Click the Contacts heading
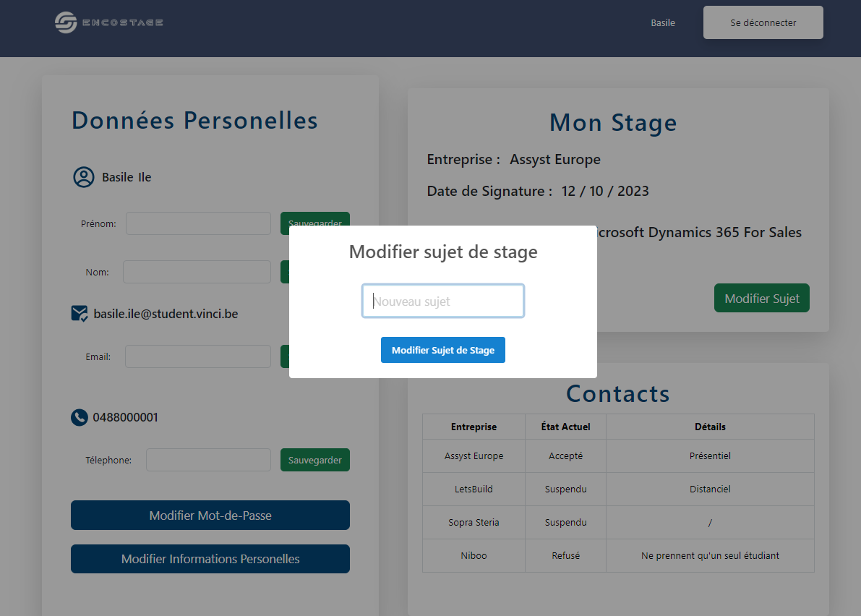861x616 pixels. 618,393
